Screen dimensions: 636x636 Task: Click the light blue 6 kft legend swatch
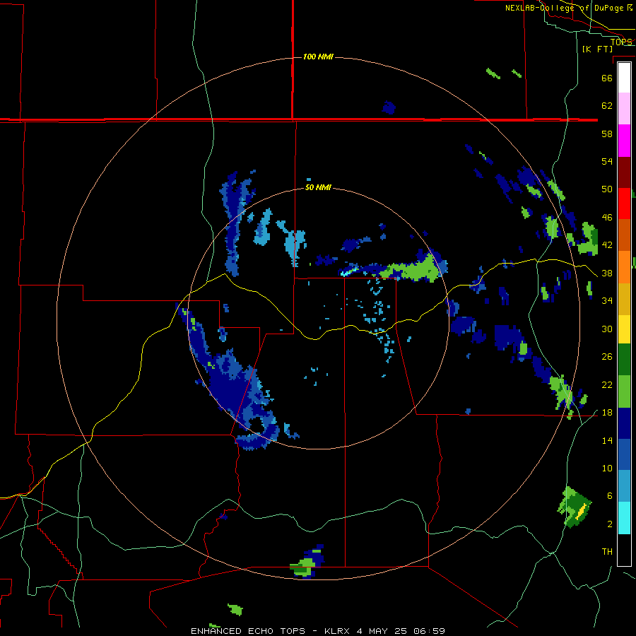(x=624, y=486)
